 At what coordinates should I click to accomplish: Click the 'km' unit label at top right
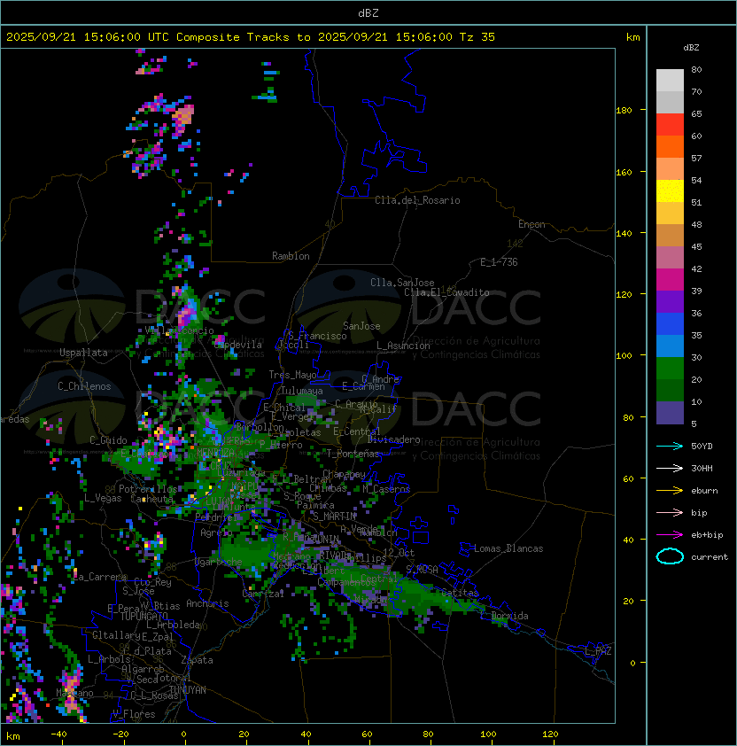point(632,37)
